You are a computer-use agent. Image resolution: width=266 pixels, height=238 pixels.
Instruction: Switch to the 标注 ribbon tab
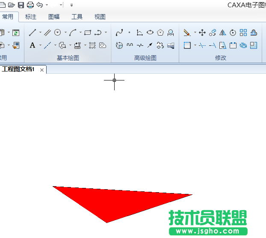(31, 17)
